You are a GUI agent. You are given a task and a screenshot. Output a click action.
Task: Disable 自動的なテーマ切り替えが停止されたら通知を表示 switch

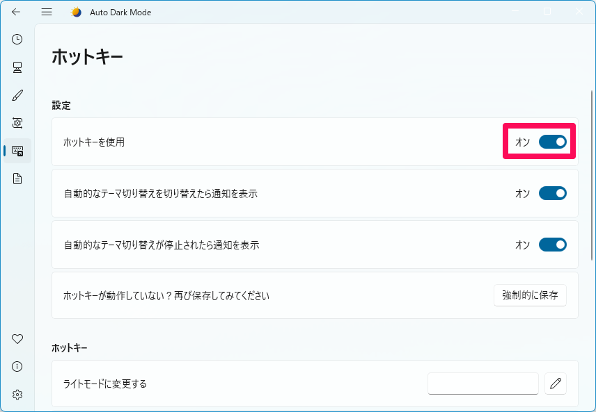pos(552,245)
